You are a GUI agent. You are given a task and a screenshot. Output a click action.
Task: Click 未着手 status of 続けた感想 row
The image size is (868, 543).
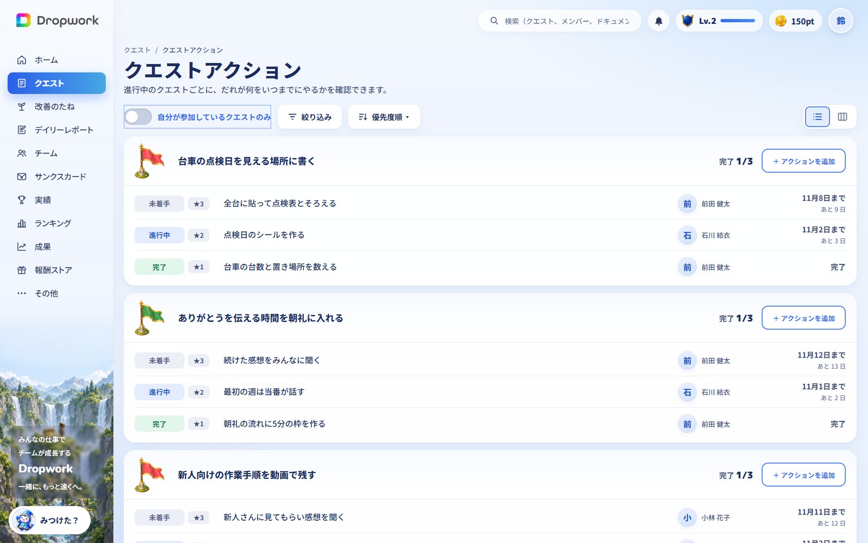point(159,361)
